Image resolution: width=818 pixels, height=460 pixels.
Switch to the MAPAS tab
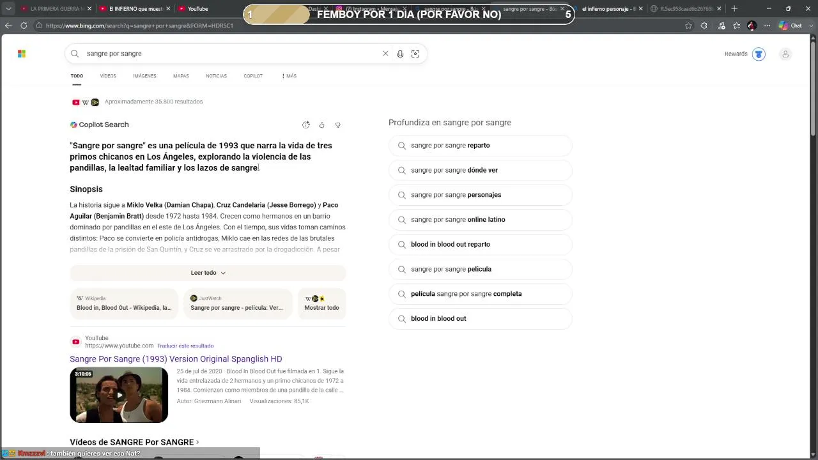click(181, 76)
